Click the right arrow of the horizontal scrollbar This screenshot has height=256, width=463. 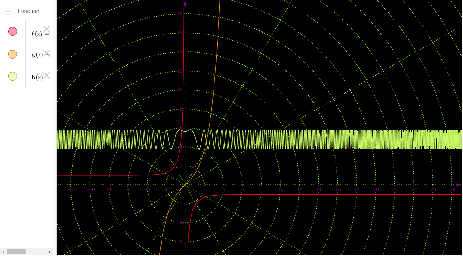[50, 252]
